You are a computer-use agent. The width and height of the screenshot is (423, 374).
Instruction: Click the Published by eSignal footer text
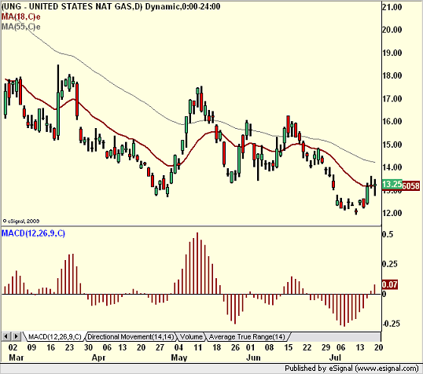click(351, 368)
